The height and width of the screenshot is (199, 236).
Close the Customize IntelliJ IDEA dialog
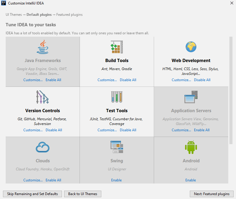point(232,3)
